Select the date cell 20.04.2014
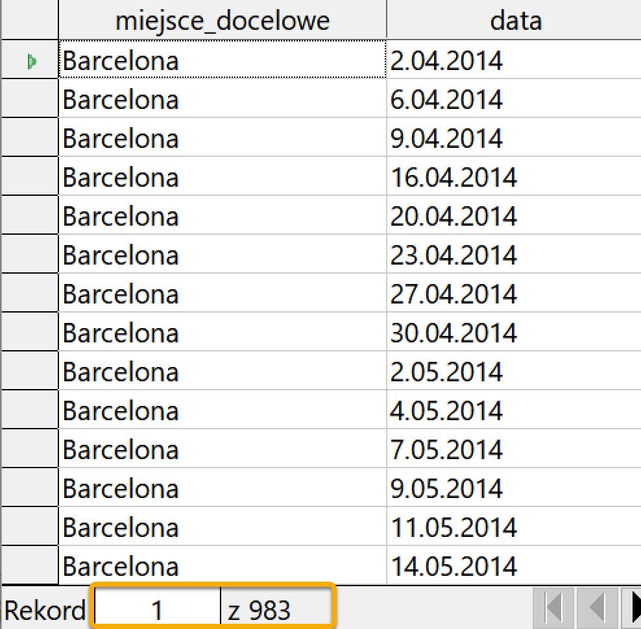Image resolution: width=641 pixels, height=629 pixels. click(x=513, y=217)
